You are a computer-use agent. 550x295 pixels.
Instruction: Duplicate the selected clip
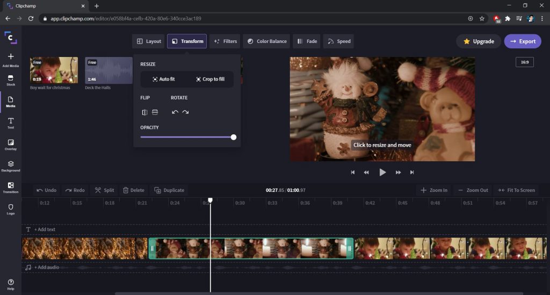(x=169, y=190)
